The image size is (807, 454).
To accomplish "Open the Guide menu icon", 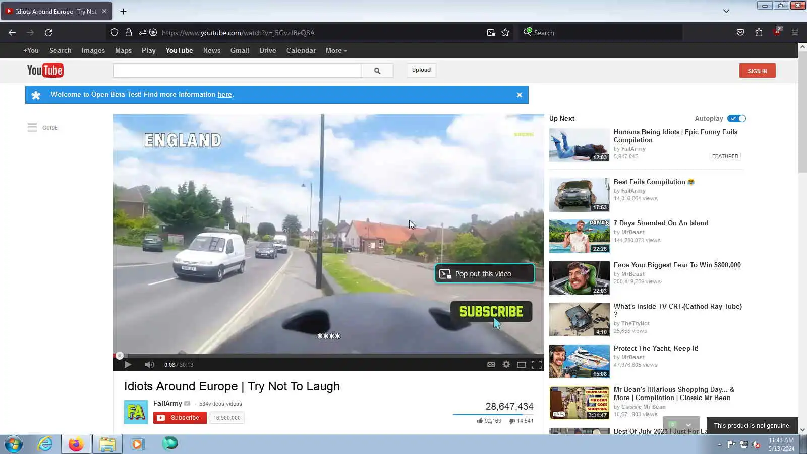I will 32,128.
